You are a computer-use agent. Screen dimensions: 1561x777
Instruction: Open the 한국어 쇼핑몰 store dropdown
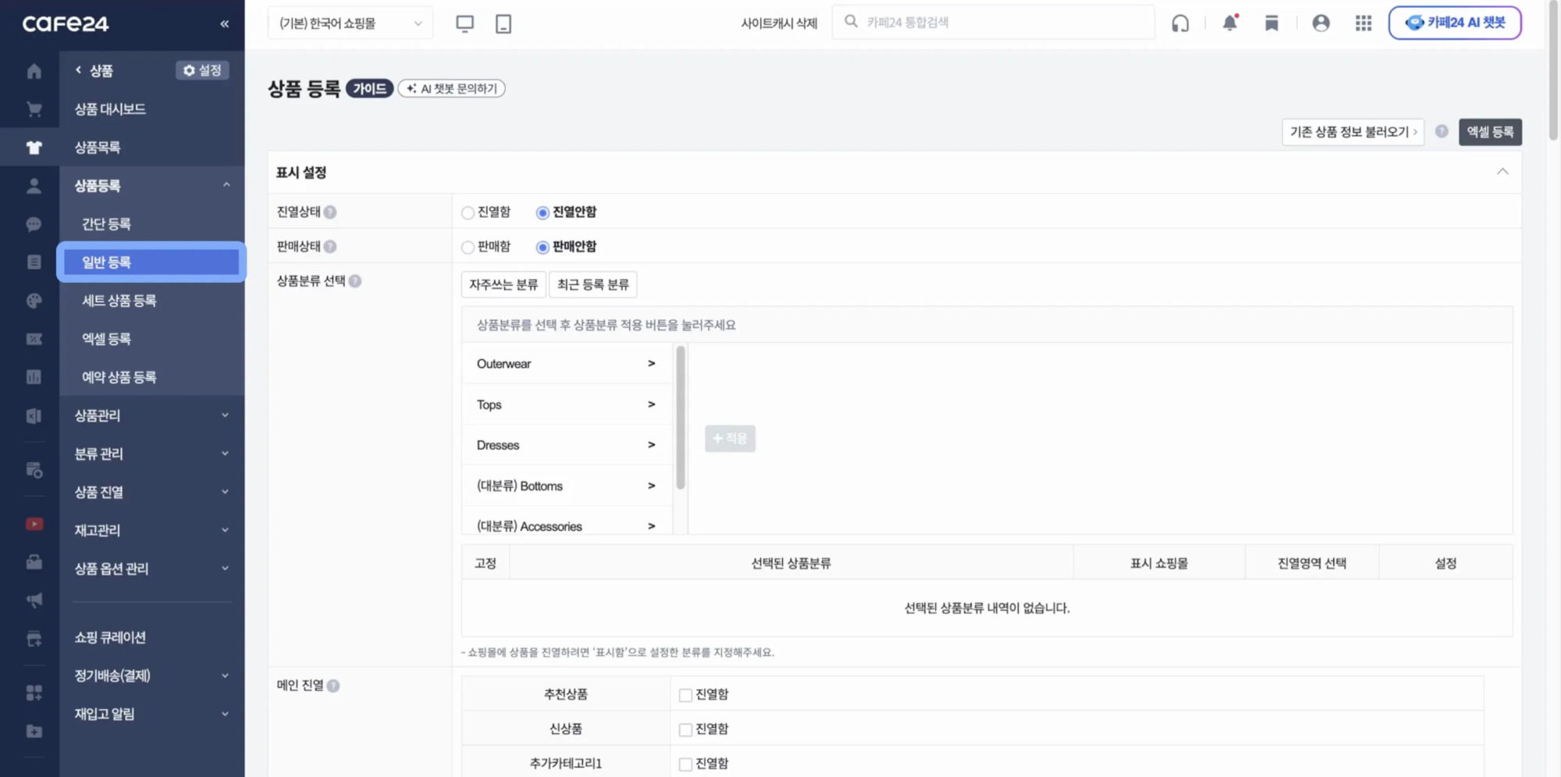pos(350,22)
